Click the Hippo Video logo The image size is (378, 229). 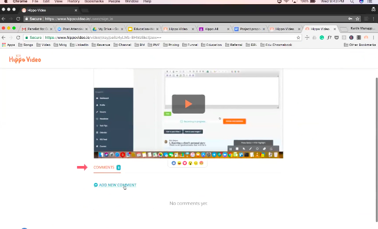click(x=25, y=59)
